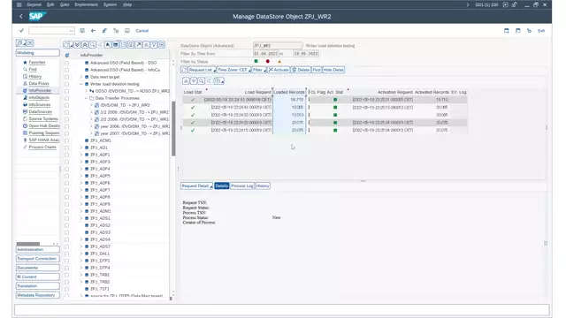Filter by red circle status
Screen dimensions: 566x318
click(x=267, y=61)
